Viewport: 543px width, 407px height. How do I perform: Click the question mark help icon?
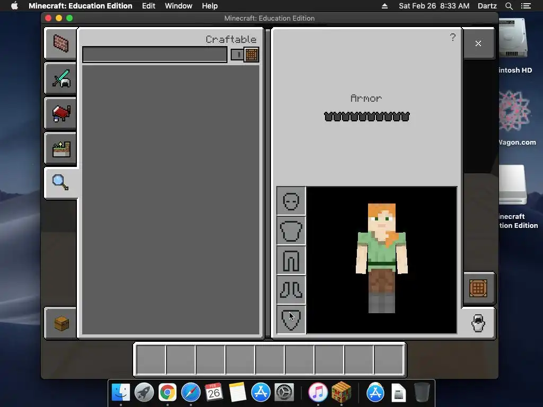(453, 37)
